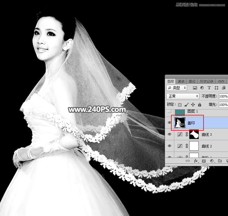Click the 填充 fill value field

223,105
